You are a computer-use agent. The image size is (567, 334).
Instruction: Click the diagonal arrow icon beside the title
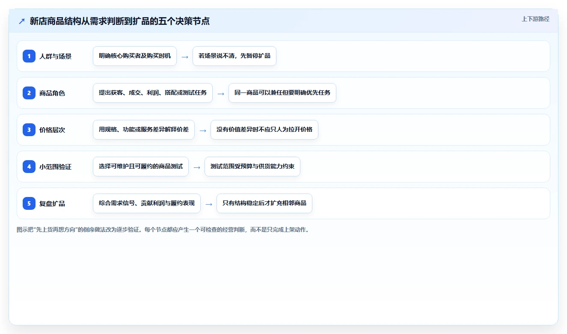coord(22,21)
